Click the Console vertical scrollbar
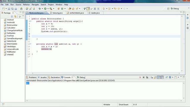This screenshot has height=107, width=190. [184, 91]
